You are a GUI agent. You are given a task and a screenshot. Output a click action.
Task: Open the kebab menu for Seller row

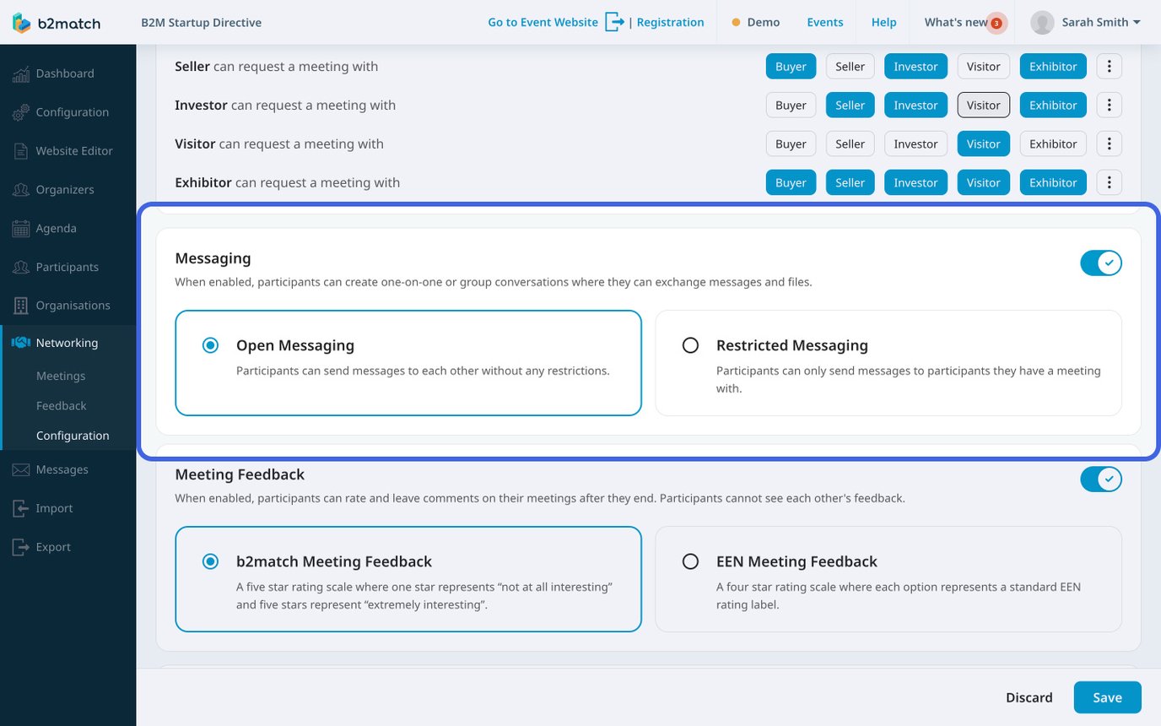(1109, 66)
